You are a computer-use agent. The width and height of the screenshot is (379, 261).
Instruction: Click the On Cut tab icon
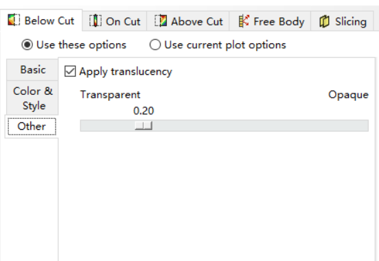tap(95, 21)
